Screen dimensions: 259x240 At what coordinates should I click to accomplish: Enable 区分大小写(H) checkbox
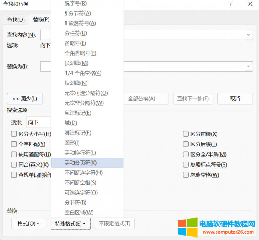point(14,134)
